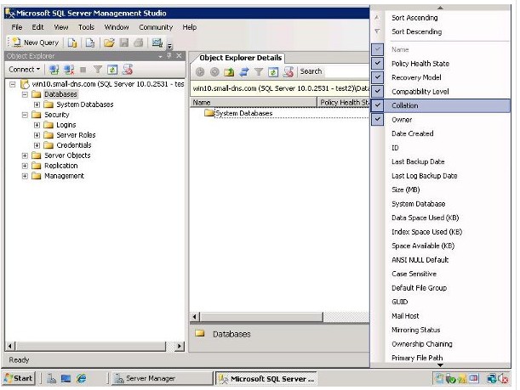
Task: Click the red-marked last icon in Object Explorer toolbar
Action: [128, 70]
